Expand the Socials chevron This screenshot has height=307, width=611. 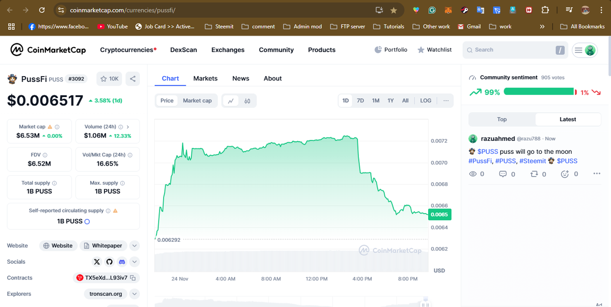click(x=135, y=262)
